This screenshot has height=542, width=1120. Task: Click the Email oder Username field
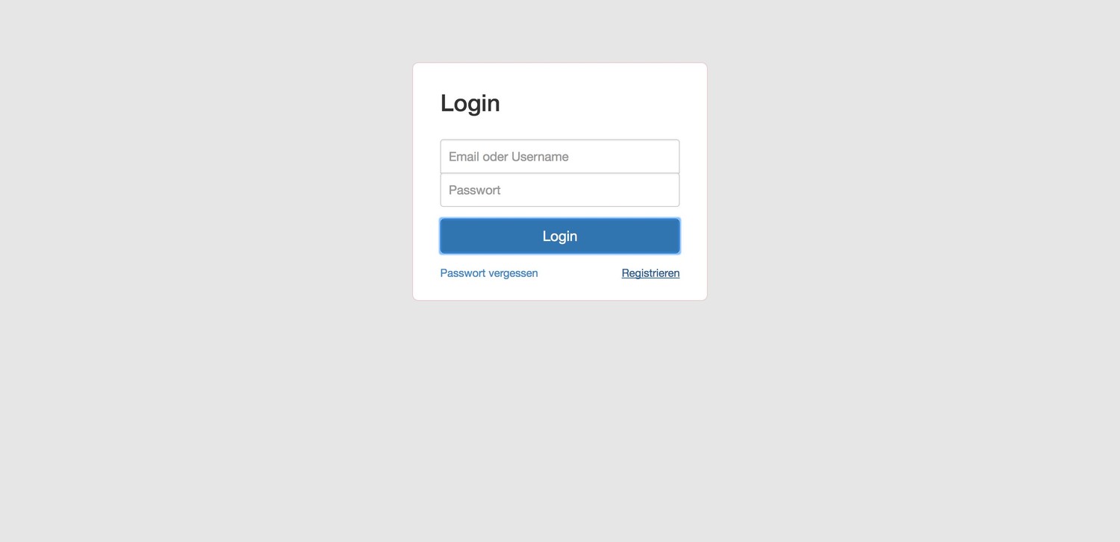pos(560,157)
